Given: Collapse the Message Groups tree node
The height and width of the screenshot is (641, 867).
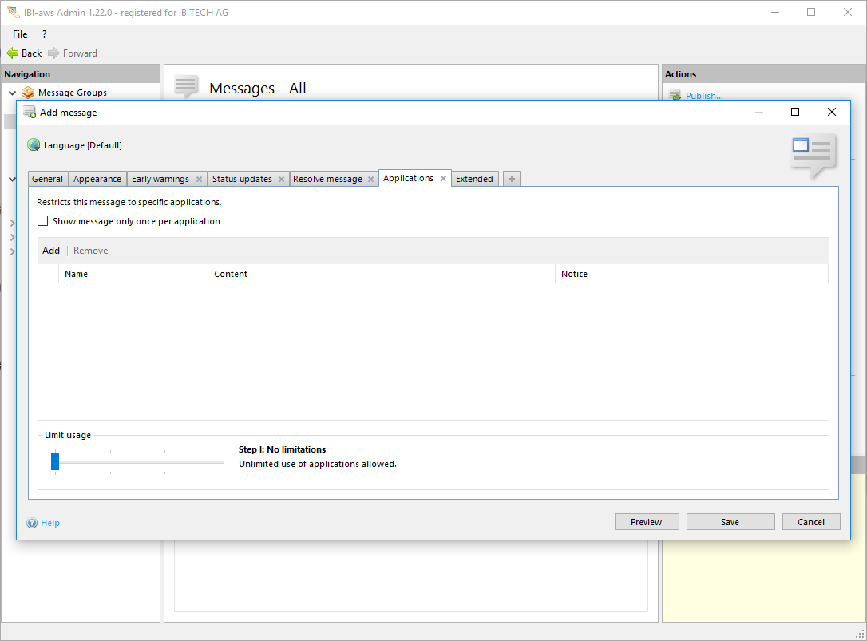Looking at the screenshot, I should point(12,93).
